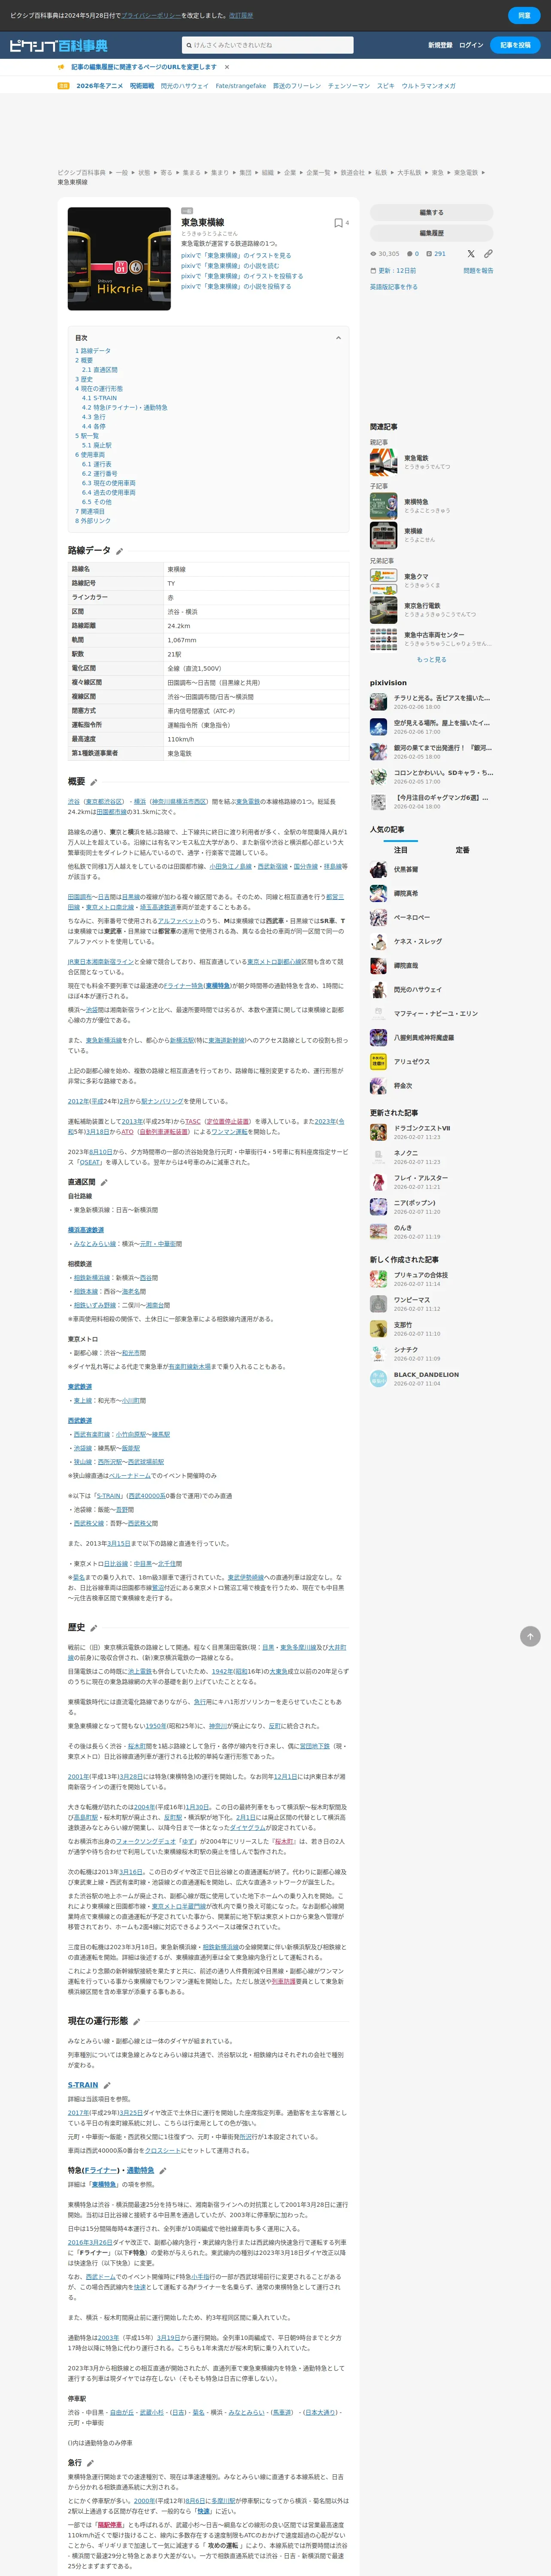
Task: Share the article on X
Action: [471, 254]
